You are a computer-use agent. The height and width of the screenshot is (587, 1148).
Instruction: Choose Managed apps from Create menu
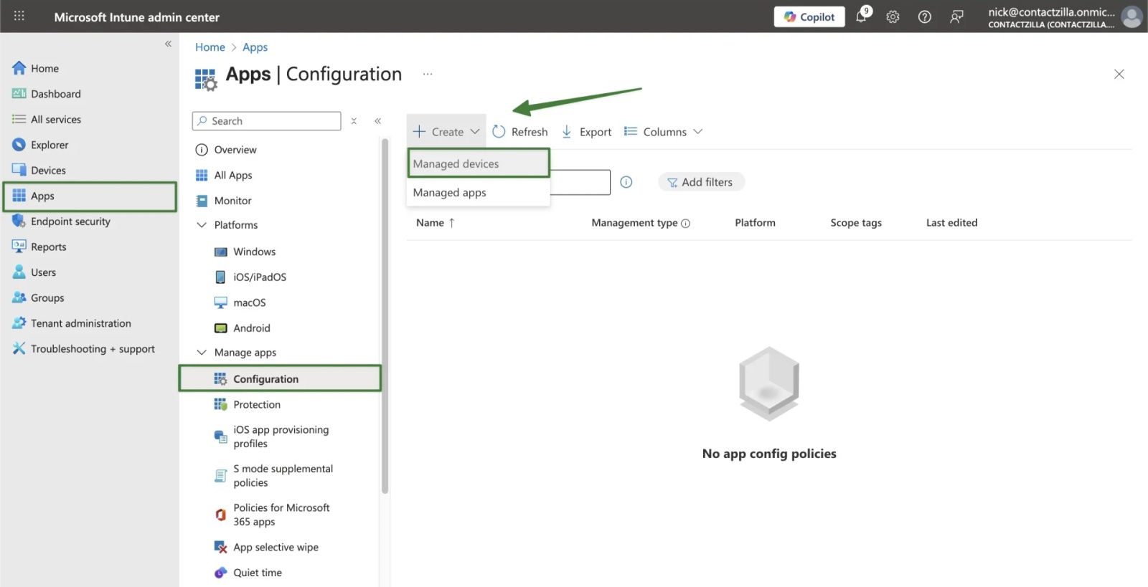[x=479, y=193]
